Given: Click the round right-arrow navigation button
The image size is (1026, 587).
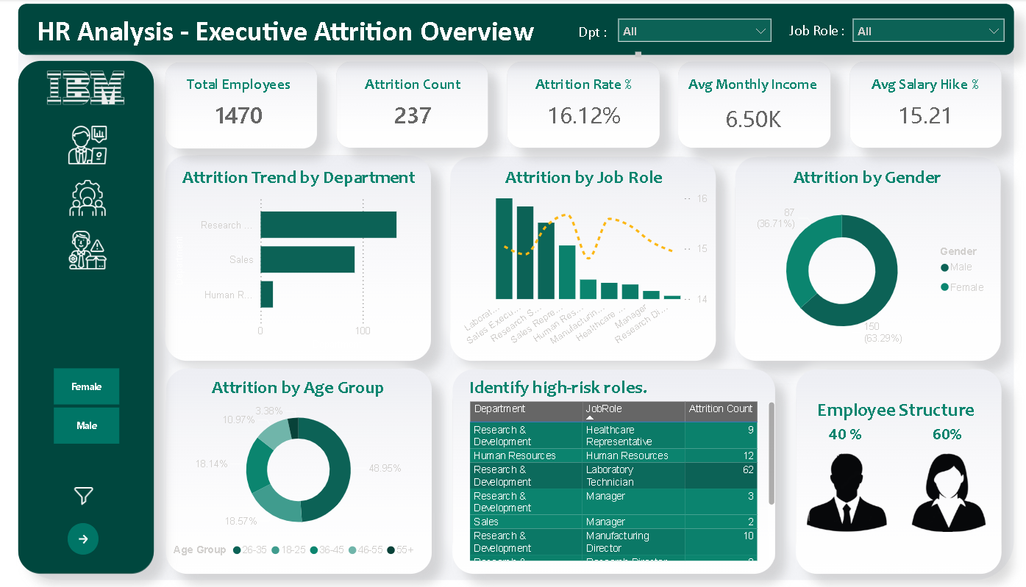Looking at the screenshot, I should coord(83,539).
